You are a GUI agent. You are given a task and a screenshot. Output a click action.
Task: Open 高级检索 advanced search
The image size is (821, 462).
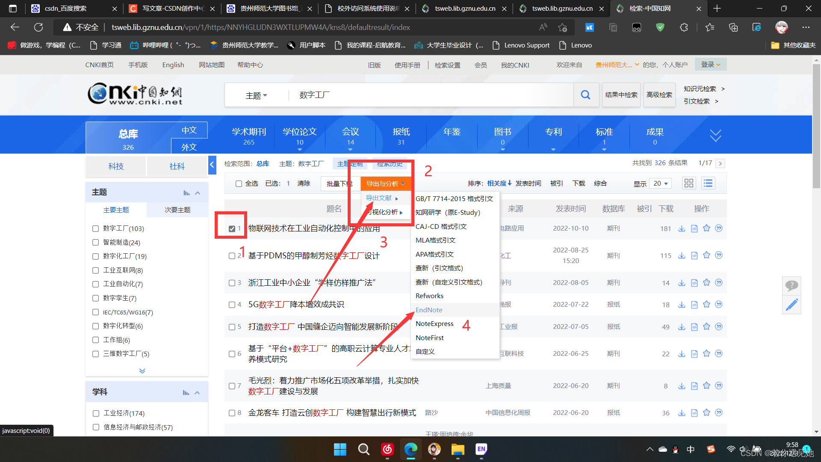coord(659,95)
